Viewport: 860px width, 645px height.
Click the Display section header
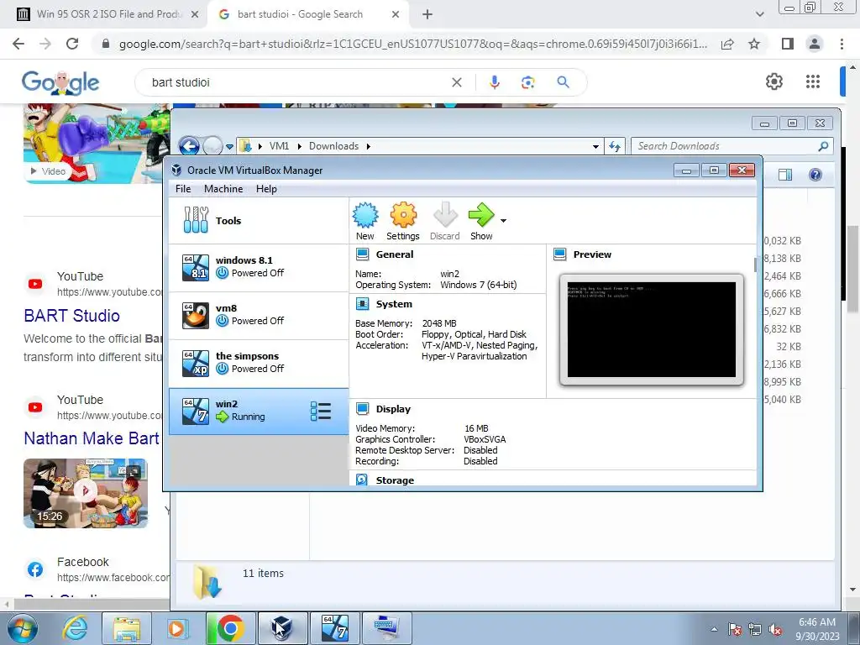pos(393,409)
